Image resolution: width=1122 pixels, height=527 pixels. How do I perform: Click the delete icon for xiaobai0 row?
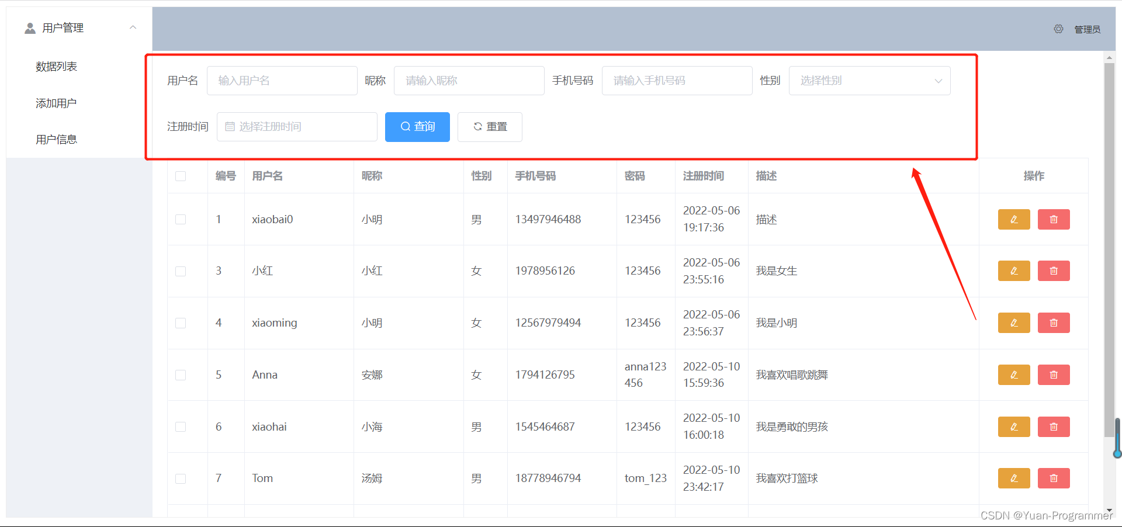click(x=1054, y=219)
